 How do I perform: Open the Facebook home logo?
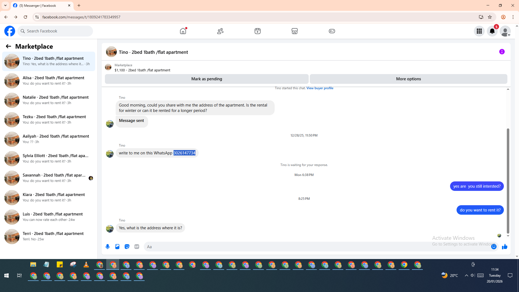coord(10,31)
